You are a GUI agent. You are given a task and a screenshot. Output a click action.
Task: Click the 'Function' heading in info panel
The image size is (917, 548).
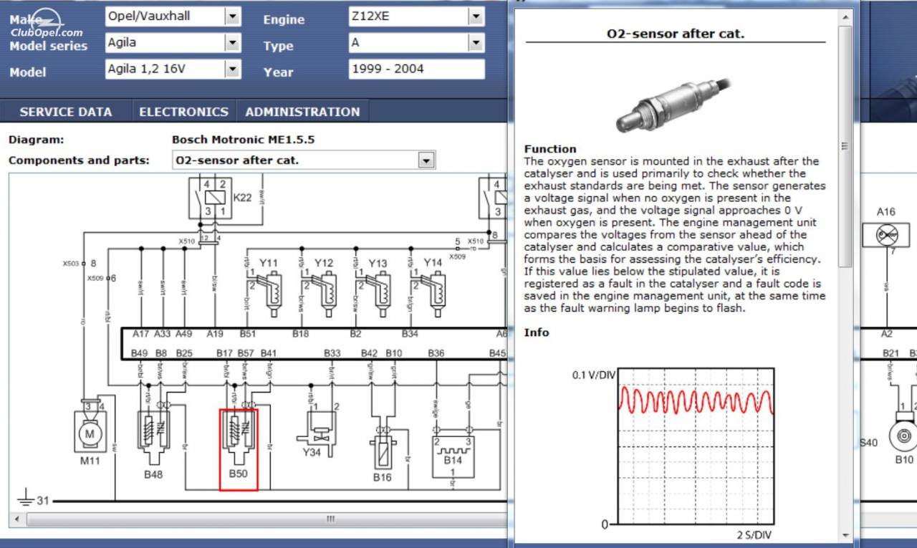[550, 149]
